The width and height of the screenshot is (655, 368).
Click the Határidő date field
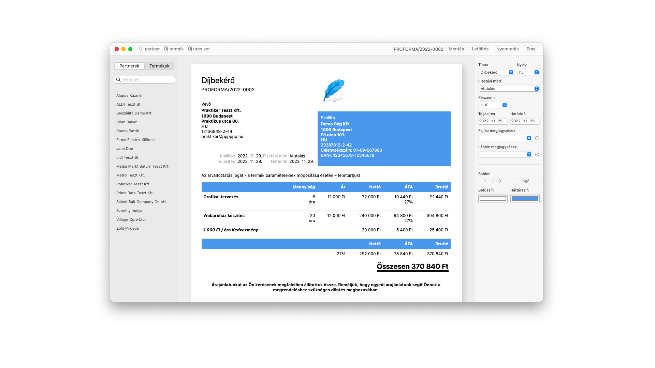525,121
